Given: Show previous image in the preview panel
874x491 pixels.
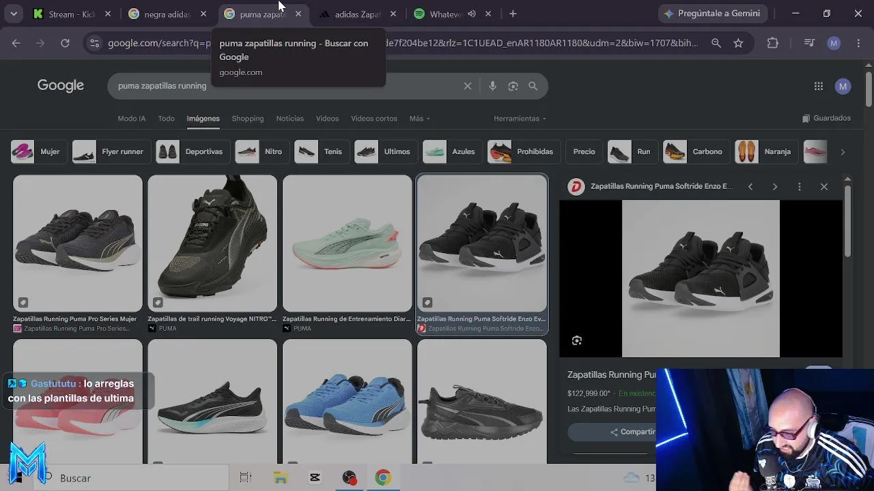Looking at the screenshot, I should click(x=750, y=186).
